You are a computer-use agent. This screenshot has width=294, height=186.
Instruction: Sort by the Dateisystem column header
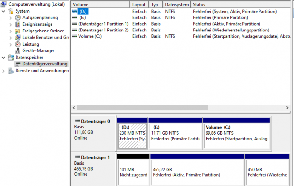(176, 5)
